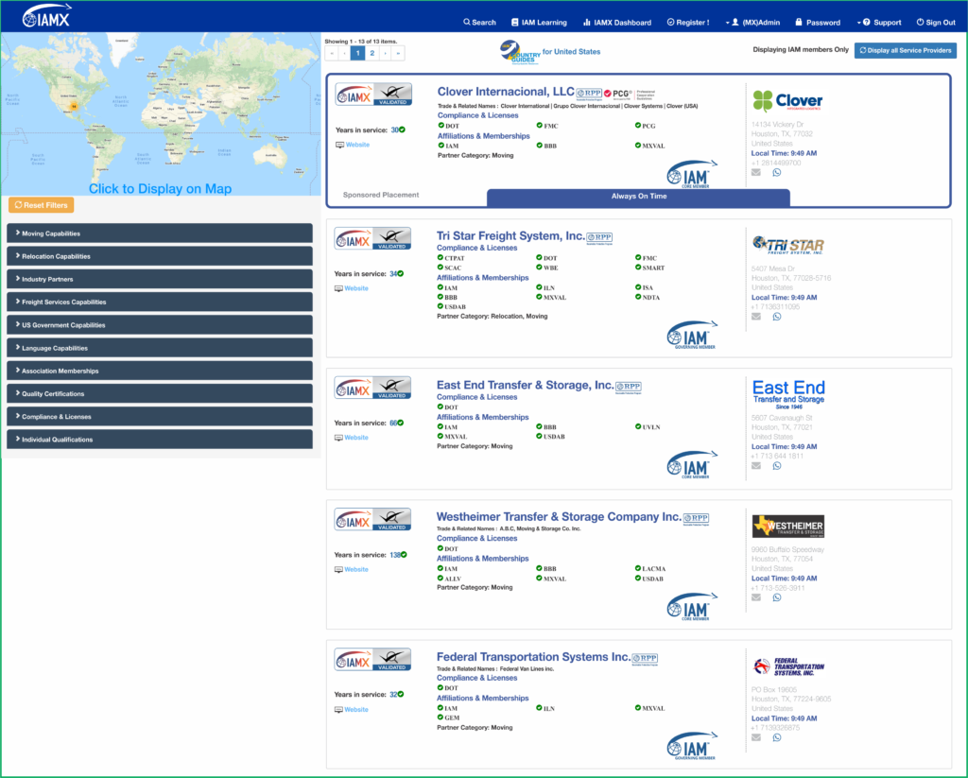The image size is (968, 778).
Task: Open Search in the top navigation
Action: pyautogui.click(x=479, y=23)
